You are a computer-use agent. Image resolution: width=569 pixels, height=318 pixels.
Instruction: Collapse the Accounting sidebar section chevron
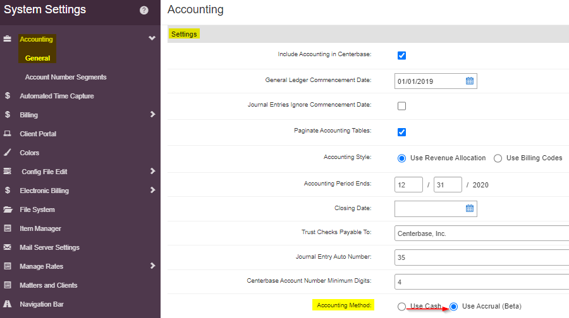click(x=152, y=38)
